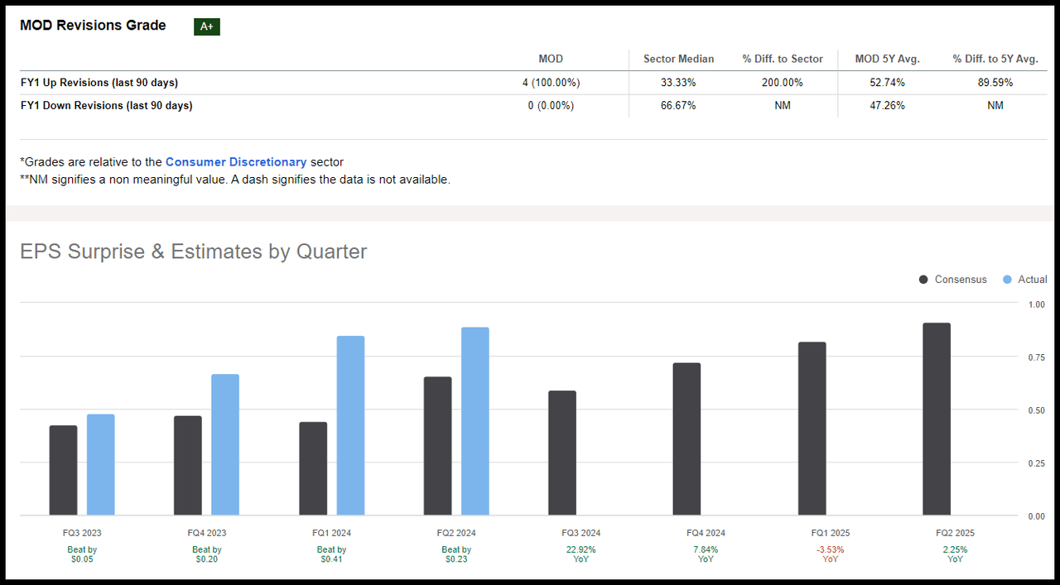Click the FQ3 2023 consensus bar
This screenshot has height=585, width=1060.
click(x=63, y=470)
